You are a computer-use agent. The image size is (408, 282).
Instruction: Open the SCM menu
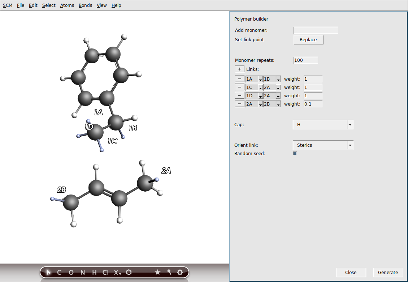click(x=7, y=5)
